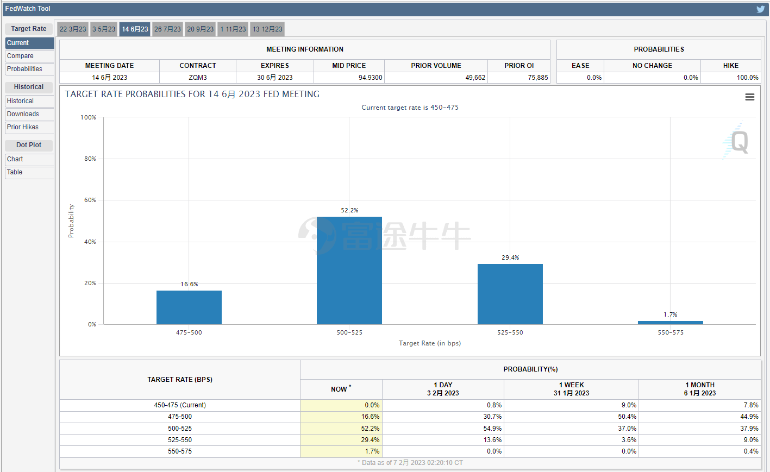Viewport: 770px width, 472px height.
Task: Click the Historical section header
Action: [x=29, y=87]
